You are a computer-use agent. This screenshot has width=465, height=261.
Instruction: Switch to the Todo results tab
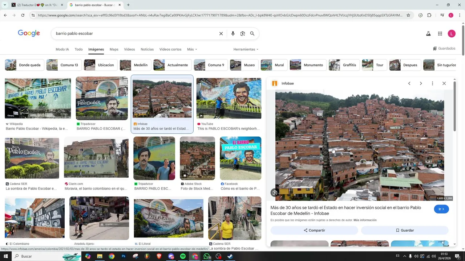coord(78,49)
